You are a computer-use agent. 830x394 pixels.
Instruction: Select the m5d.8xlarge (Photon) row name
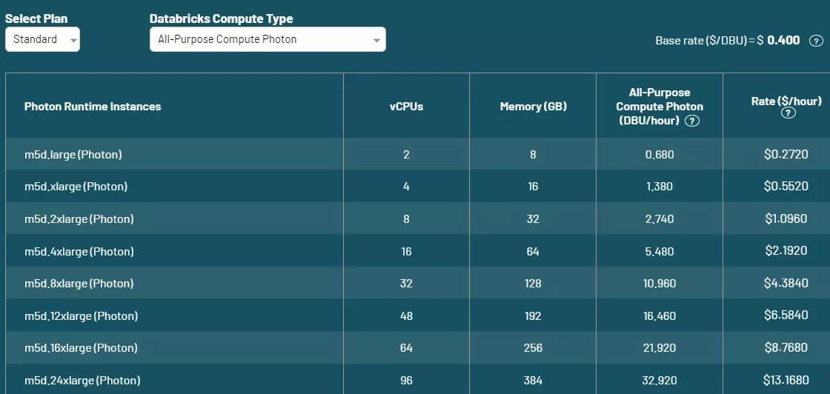(x=79, y=284)
